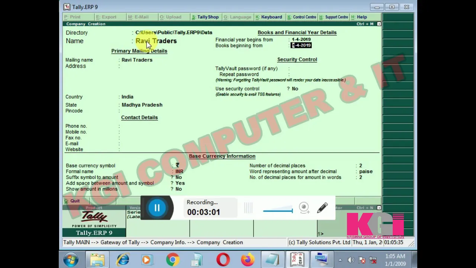
Task: Open the G: Language option
Action: click(x=237, y=17)
